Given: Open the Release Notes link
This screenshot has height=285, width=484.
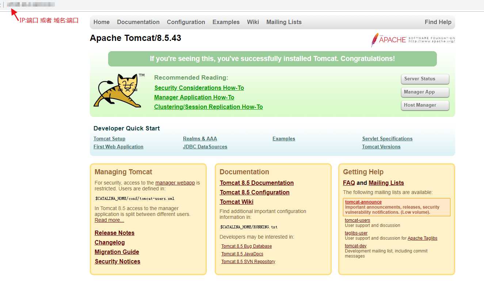Looking at the screenshot, I should [114, 233].
